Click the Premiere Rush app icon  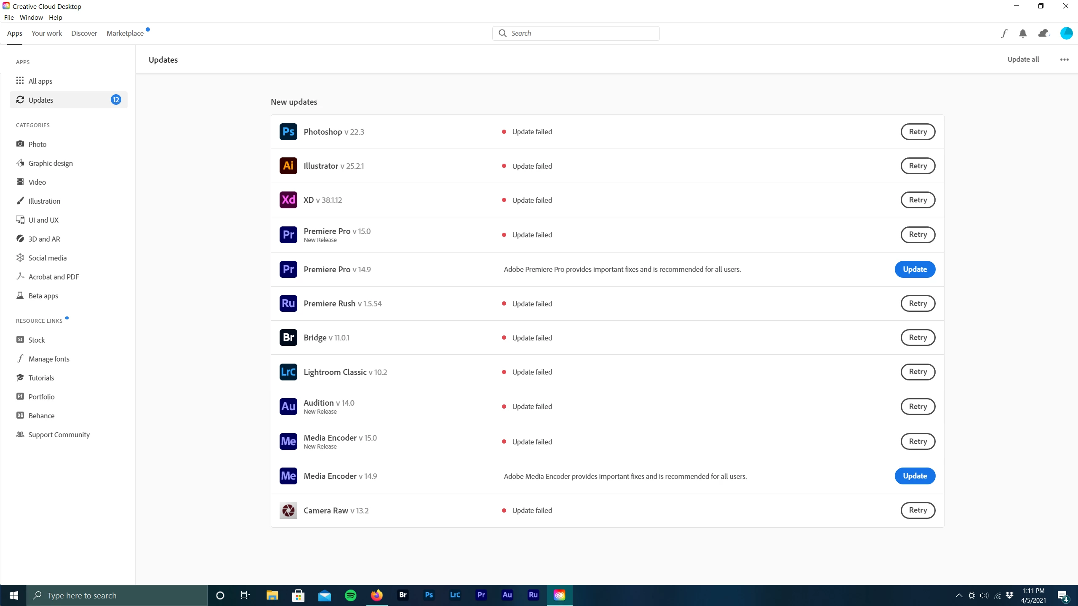[288, 303]
